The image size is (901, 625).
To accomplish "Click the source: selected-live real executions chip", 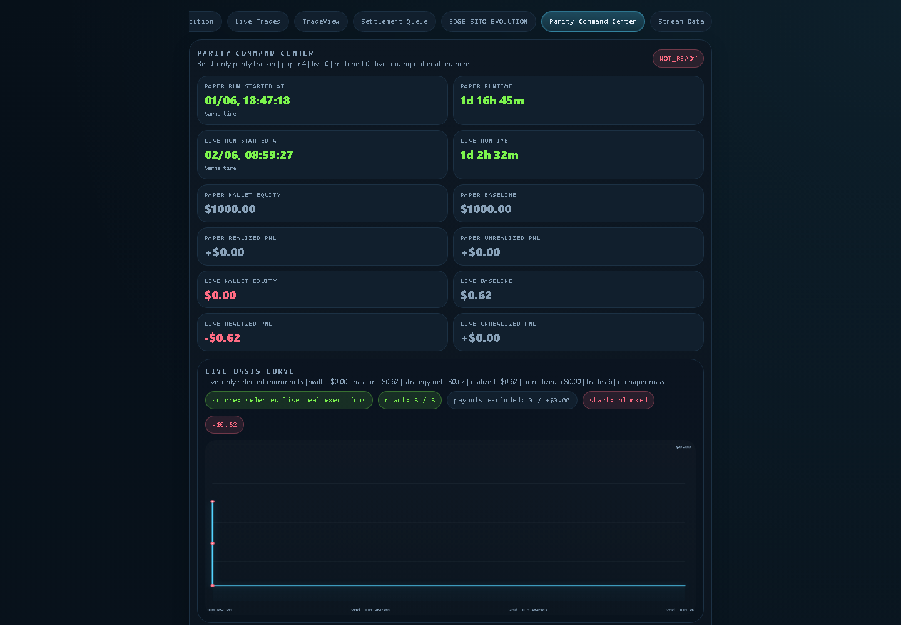I will pos(289,401).
